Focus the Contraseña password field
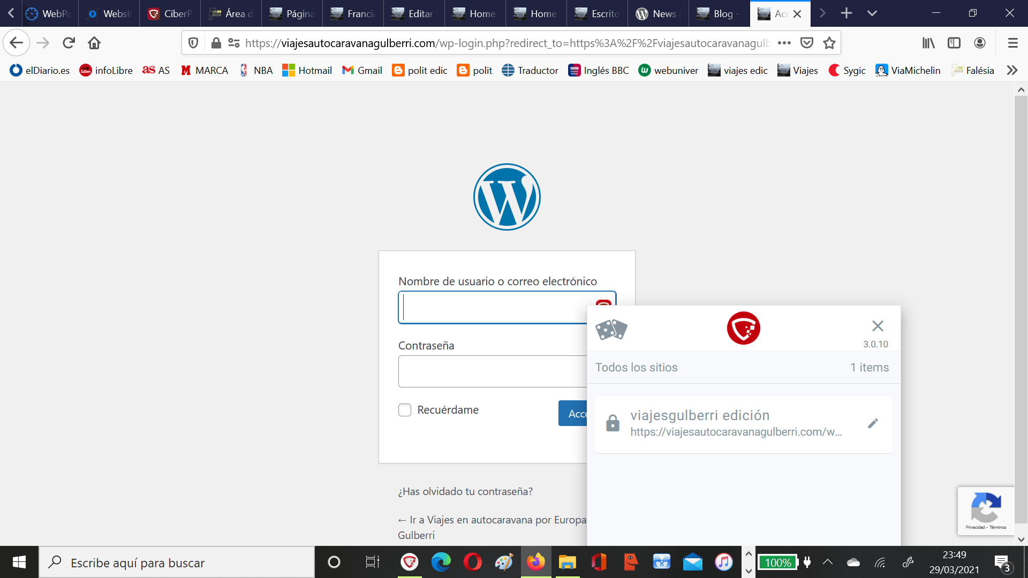Image resolution: width=1028 pixels, height=578 pixels. (x=493, y=371)
